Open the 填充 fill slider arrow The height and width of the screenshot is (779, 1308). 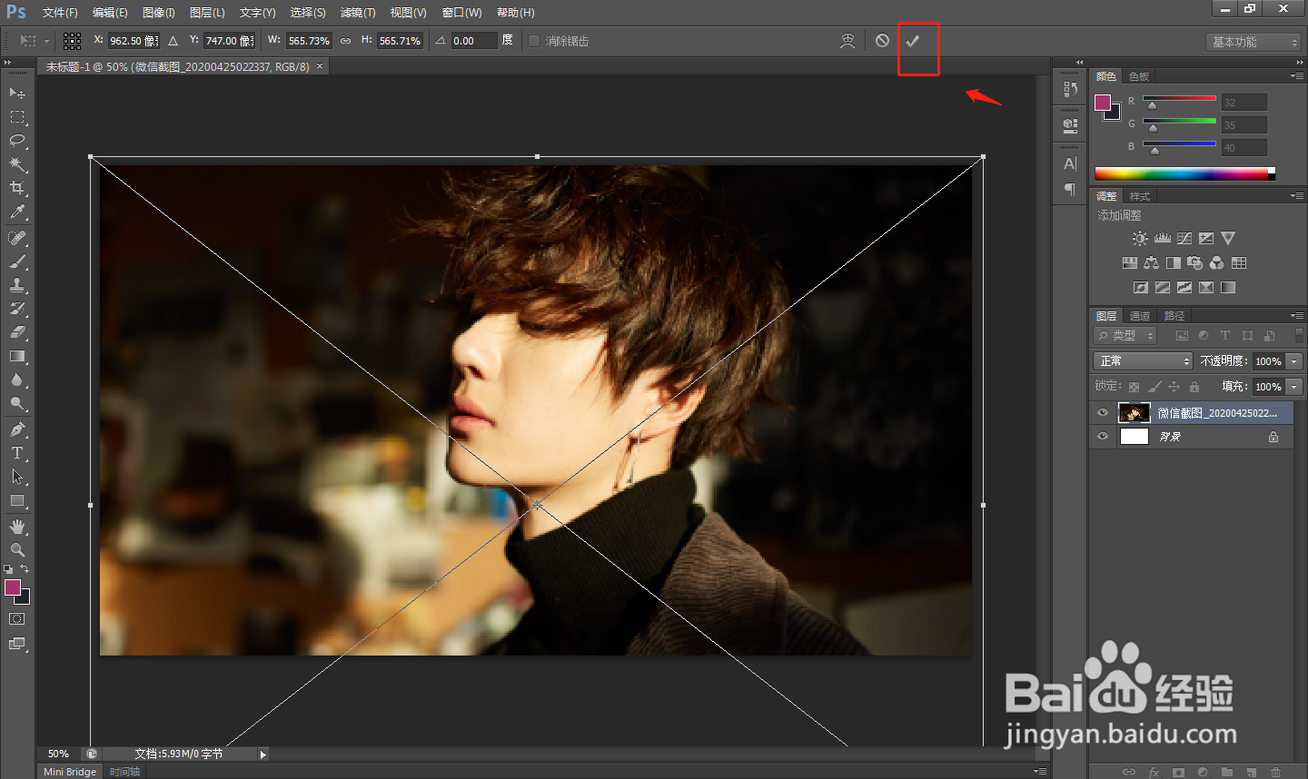pyautogui.click(x=1294, y=387)
